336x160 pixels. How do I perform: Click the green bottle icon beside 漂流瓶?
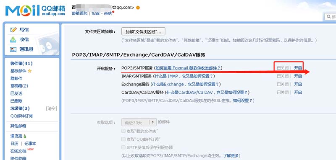tap(25, 136)
